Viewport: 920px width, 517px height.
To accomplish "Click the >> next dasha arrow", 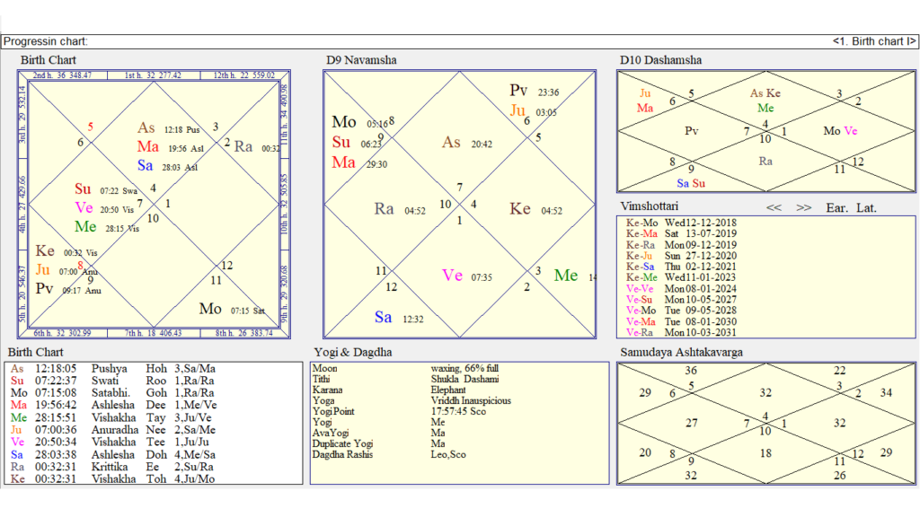I will [803, 207].
